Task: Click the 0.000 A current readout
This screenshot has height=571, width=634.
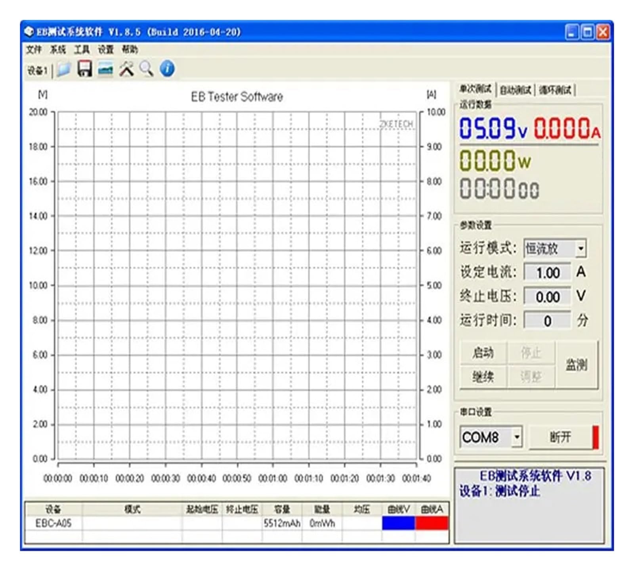Action: click(567, 129)
